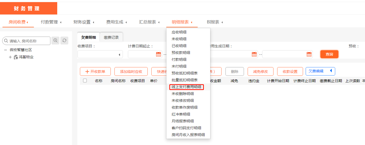Choose 红冲单明细 in dropdown menu
The height and width of the screenshot is (145, 365).
[181, 114]
